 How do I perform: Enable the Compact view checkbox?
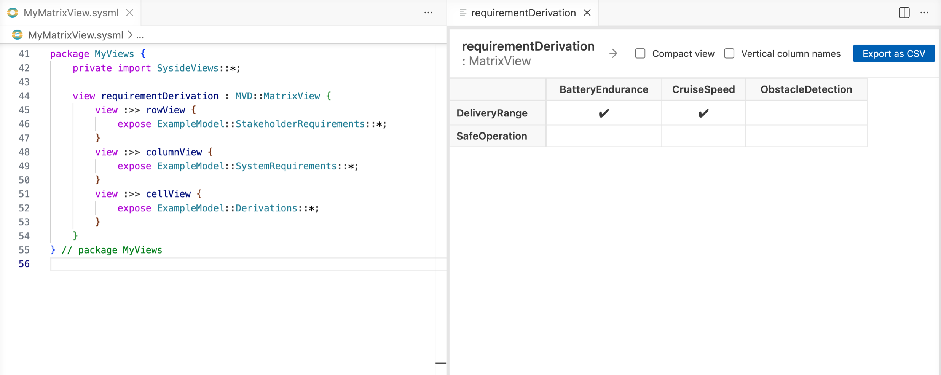(640, 53)
